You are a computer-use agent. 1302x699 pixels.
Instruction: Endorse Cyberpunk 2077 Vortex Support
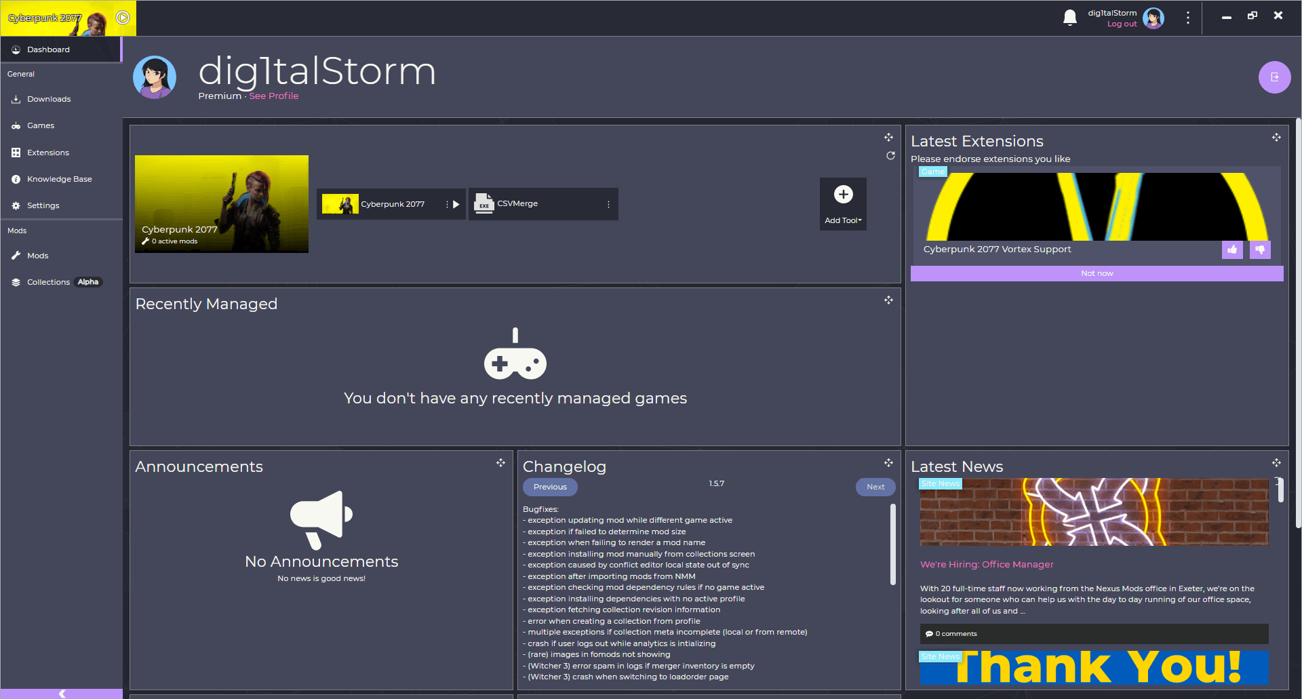click(x=1232, y=249)
